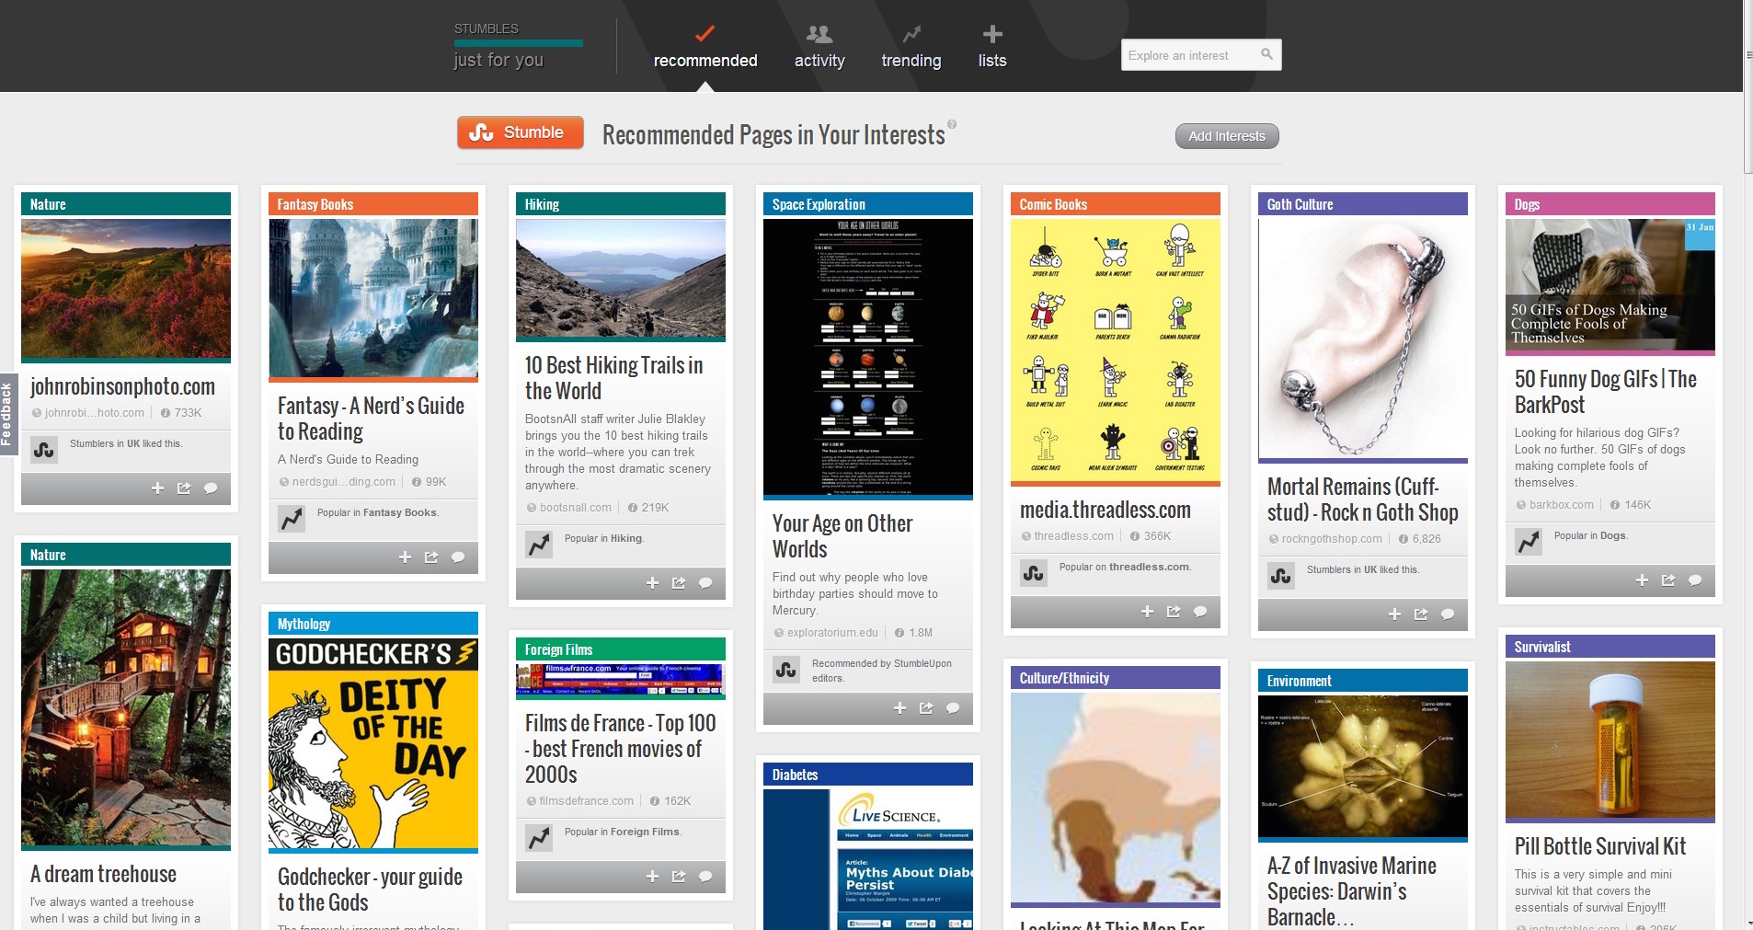The image size is (1753, 930).
Task: Comment on the johnrobinsonphoto.com card
Action: click(x=211, y=488)
